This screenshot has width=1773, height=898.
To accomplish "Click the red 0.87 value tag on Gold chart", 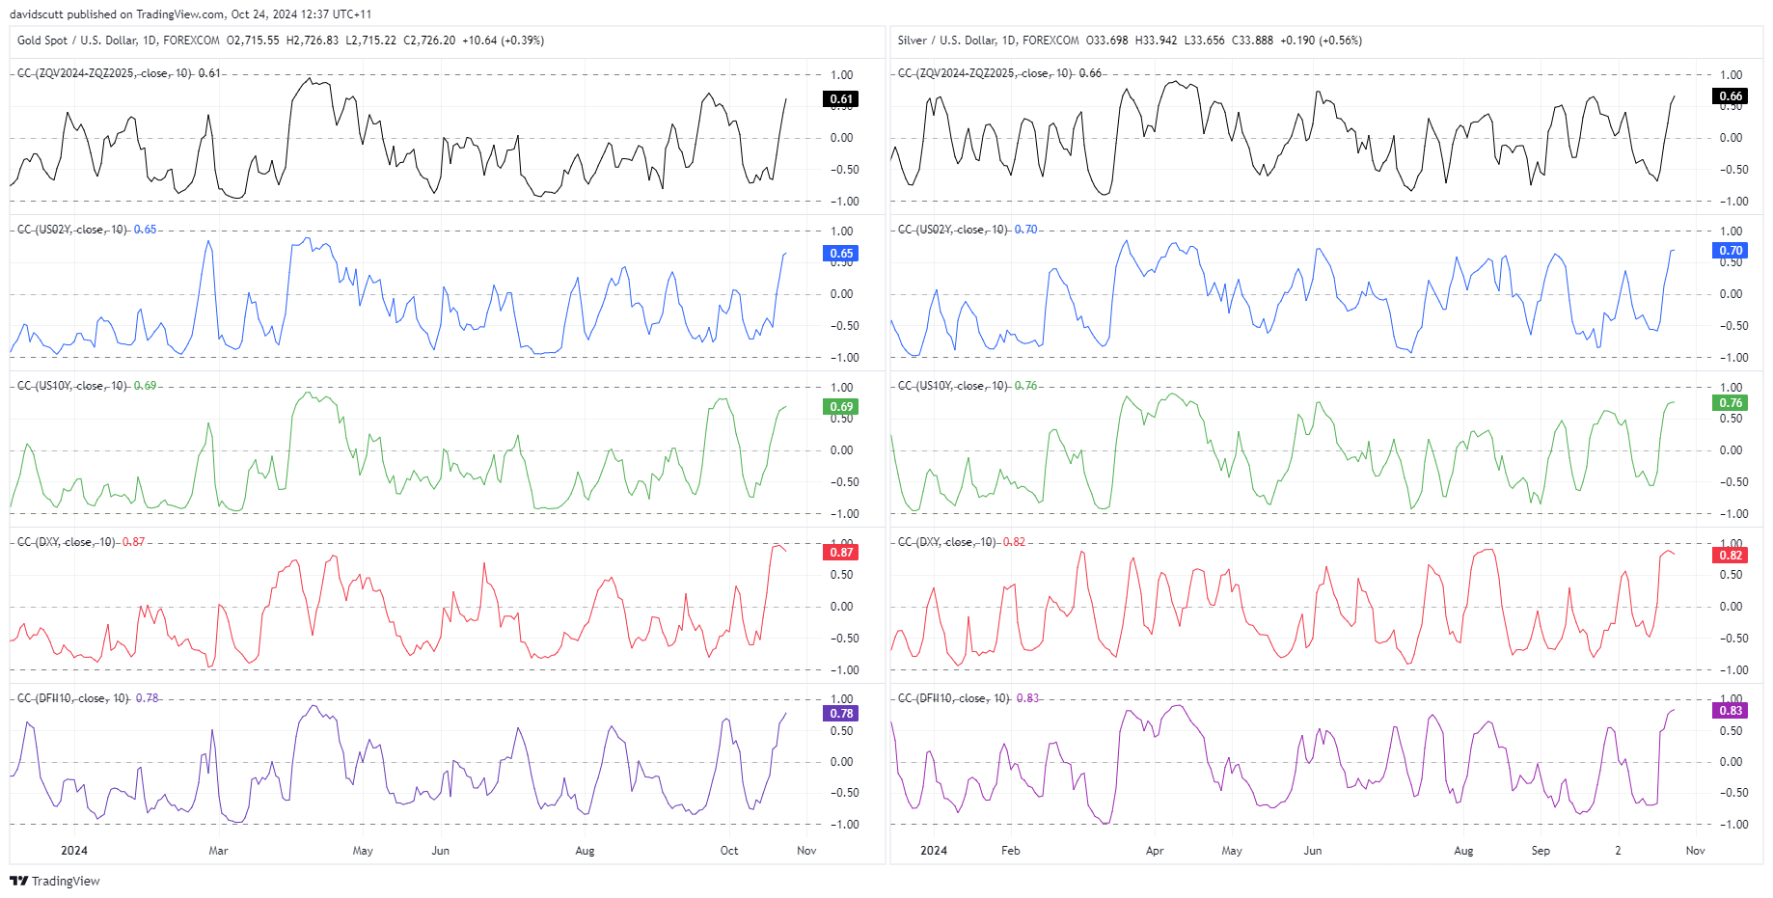I will pos(841,553).
